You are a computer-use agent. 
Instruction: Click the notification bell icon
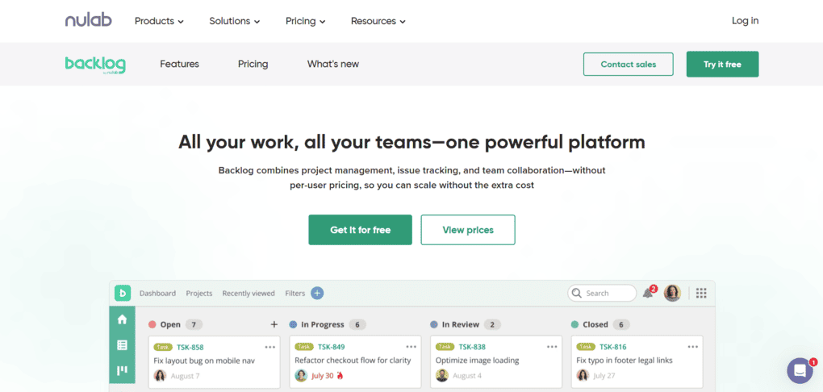pos(648,293)
